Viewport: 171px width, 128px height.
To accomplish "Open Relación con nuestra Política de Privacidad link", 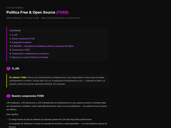I will tap(30, 57).
